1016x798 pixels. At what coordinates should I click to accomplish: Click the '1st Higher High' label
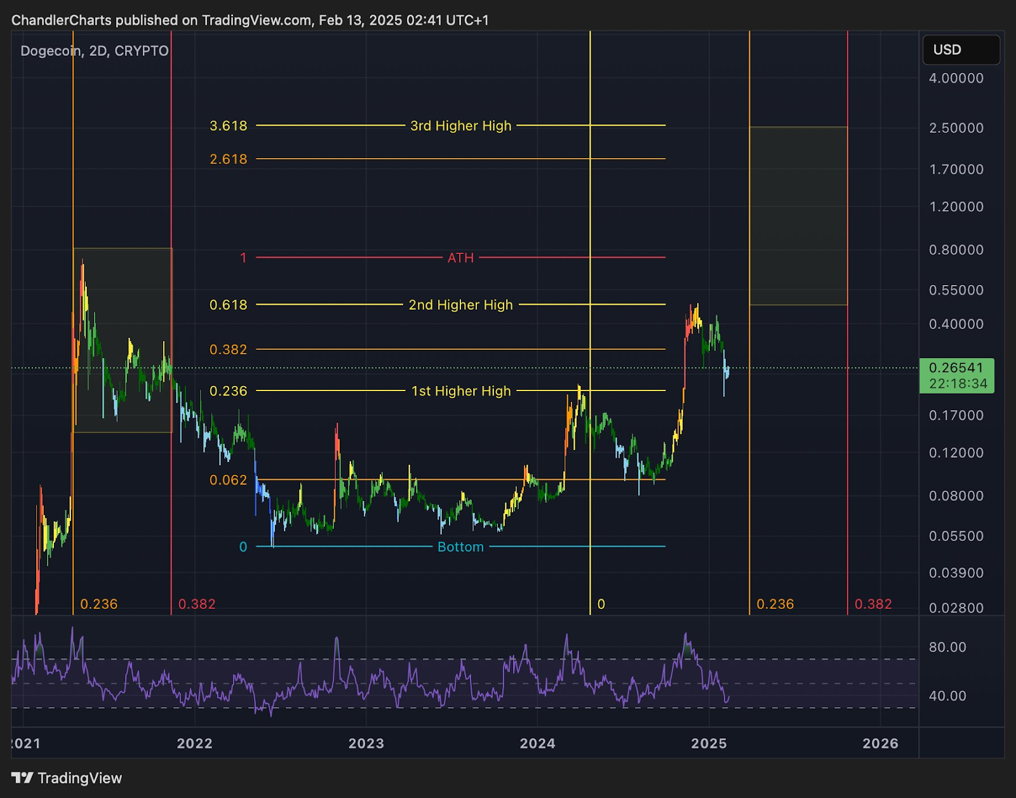pos(461,391)
